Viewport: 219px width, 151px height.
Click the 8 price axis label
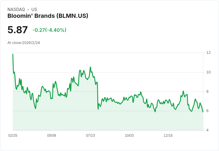click(x=207, y=92)
